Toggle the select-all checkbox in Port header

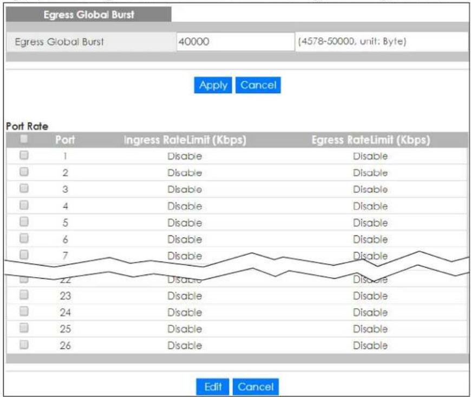click(x=24, y=139)
